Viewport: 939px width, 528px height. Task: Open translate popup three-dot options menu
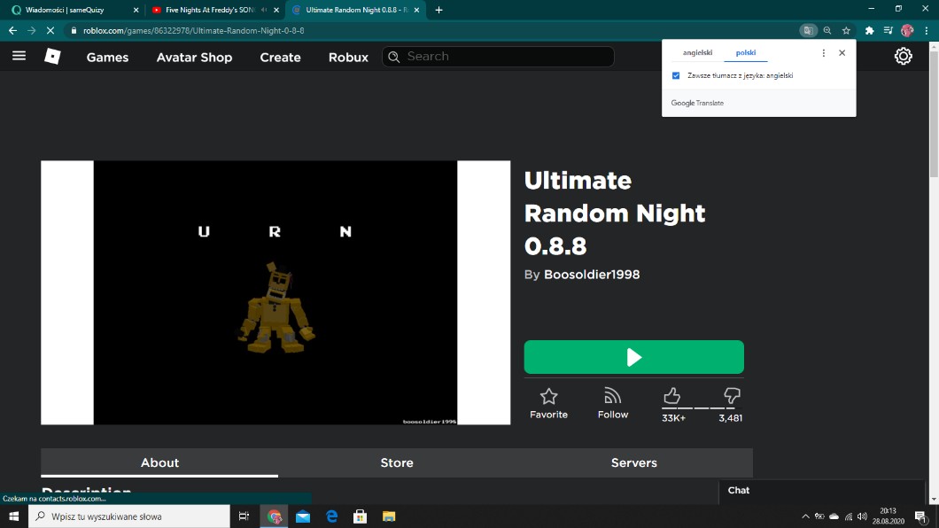(x=824, y=53)
